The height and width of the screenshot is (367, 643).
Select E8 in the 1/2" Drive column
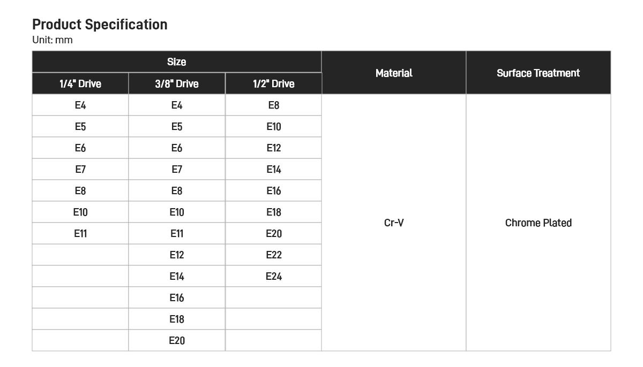pyautogui.click(x=273, y=105)
